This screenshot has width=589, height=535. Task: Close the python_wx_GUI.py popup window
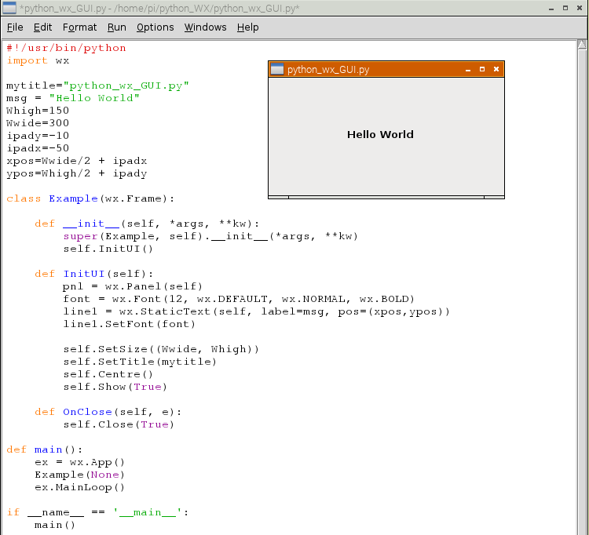(496, 69)
